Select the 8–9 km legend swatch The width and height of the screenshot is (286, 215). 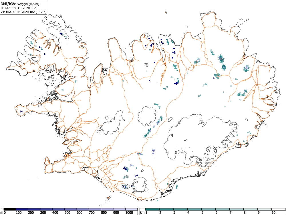coord(251,209)
